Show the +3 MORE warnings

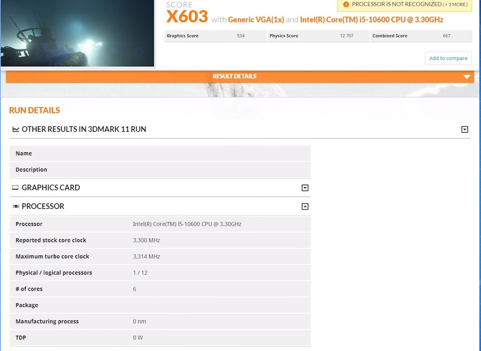click(455, 4)
